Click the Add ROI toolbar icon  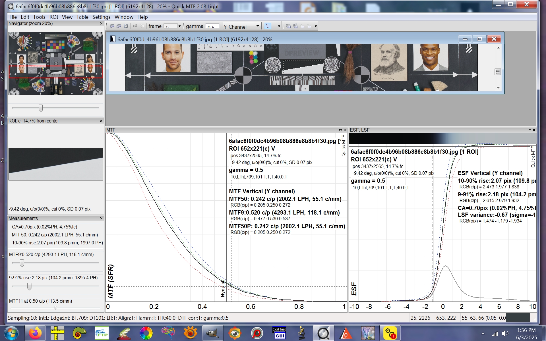pos(288,26)
